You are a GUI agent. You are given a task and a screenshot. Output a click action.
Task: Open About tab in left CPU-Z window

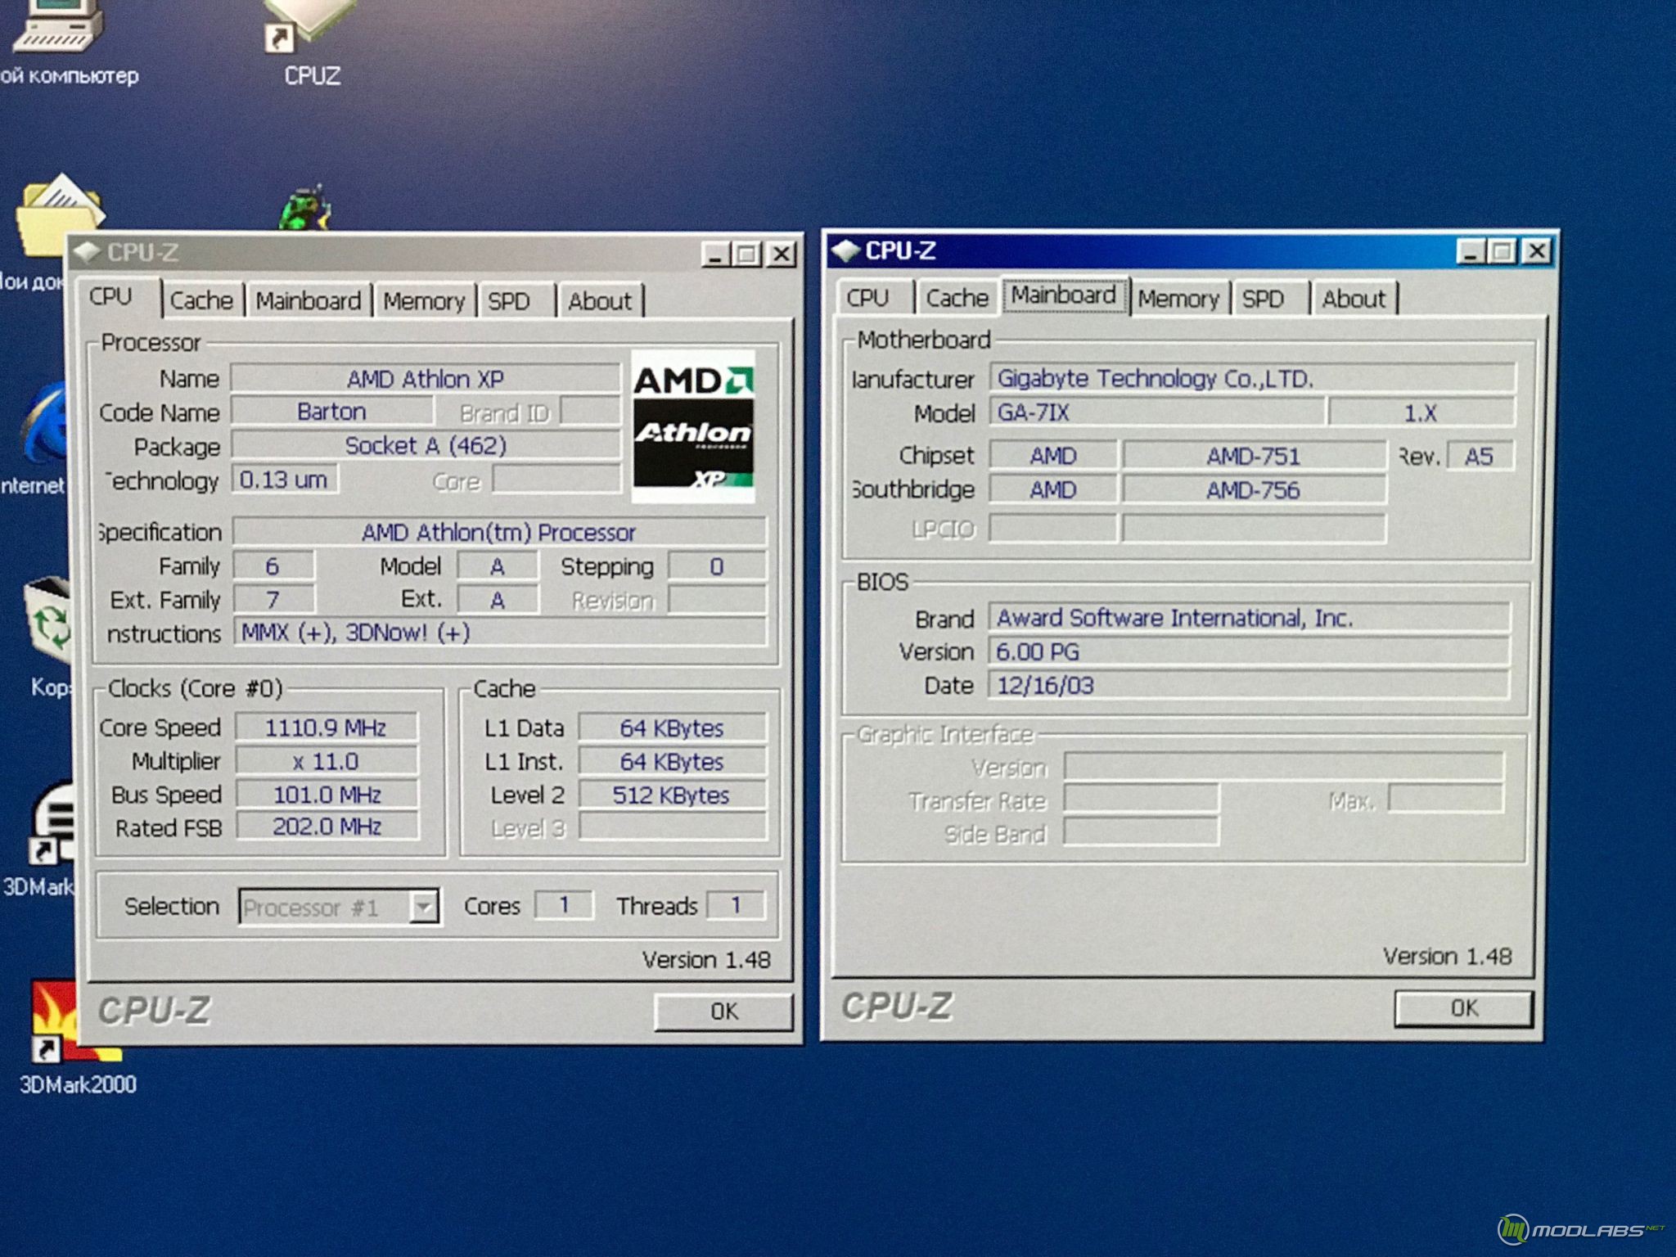(600, 300)
